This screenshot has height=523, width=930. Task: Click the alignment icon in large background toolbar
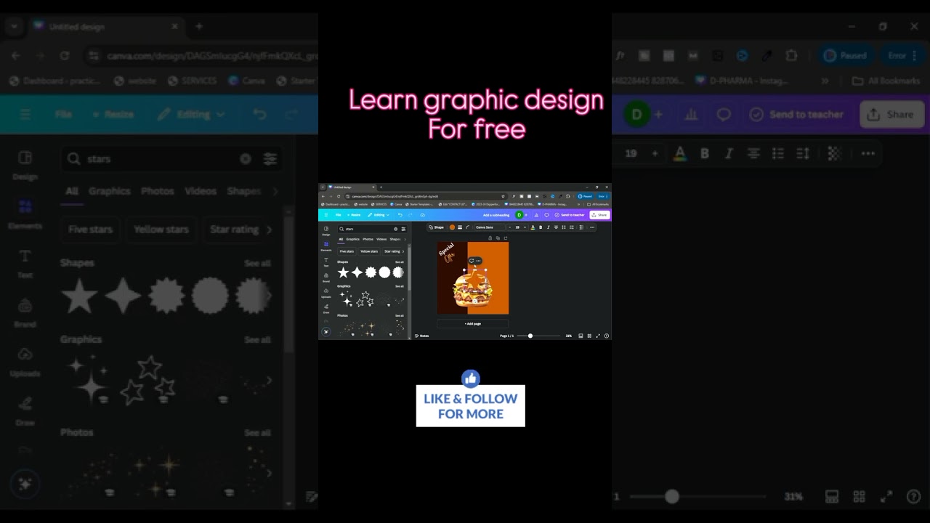753,153
